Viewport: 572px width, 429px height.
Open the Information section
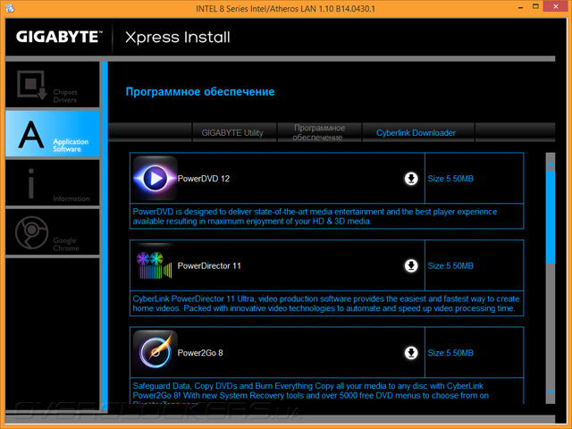click(x=53, y=182)
